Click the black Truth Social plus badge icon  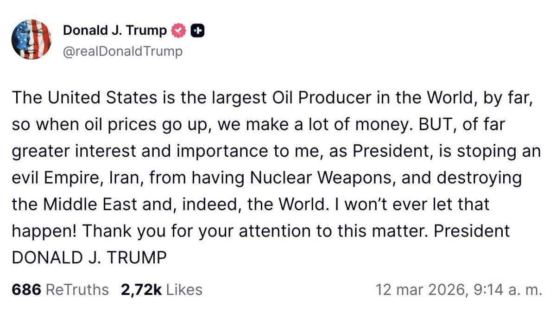[x=197, y=30]
